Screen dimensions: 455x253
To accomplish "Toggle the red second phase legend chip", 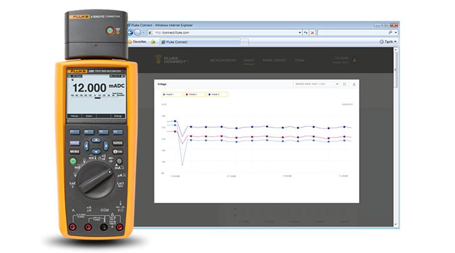I will click(194, 95).
